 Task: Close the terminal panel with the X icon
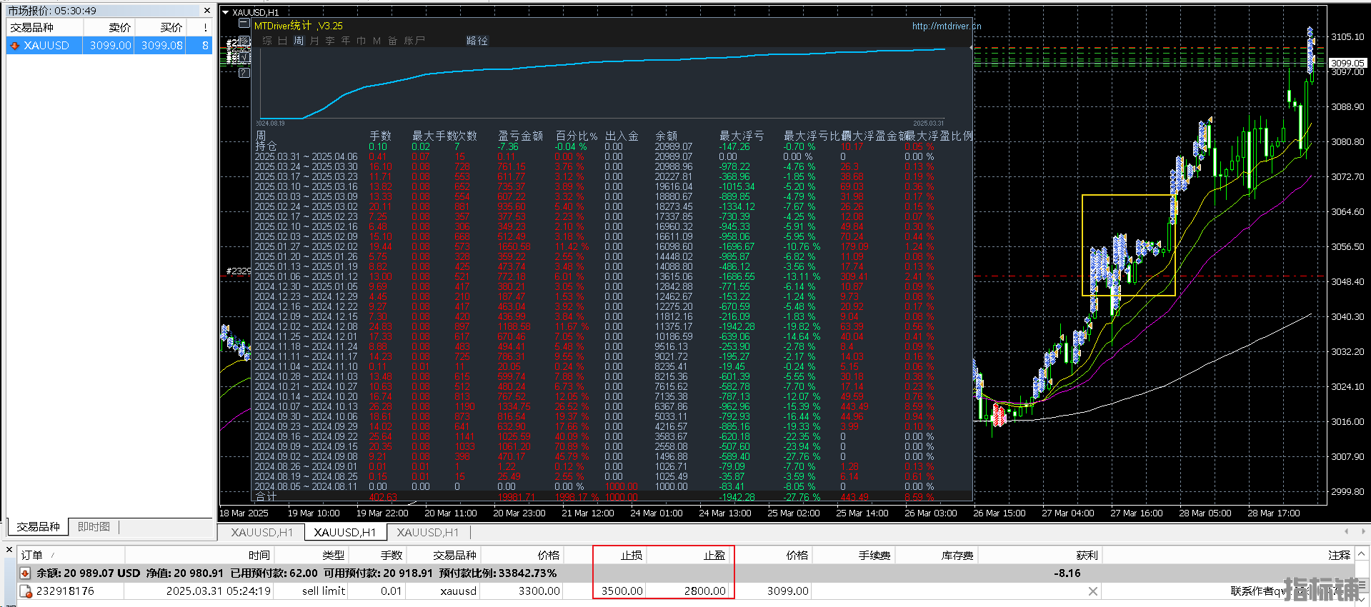[9, 550]
